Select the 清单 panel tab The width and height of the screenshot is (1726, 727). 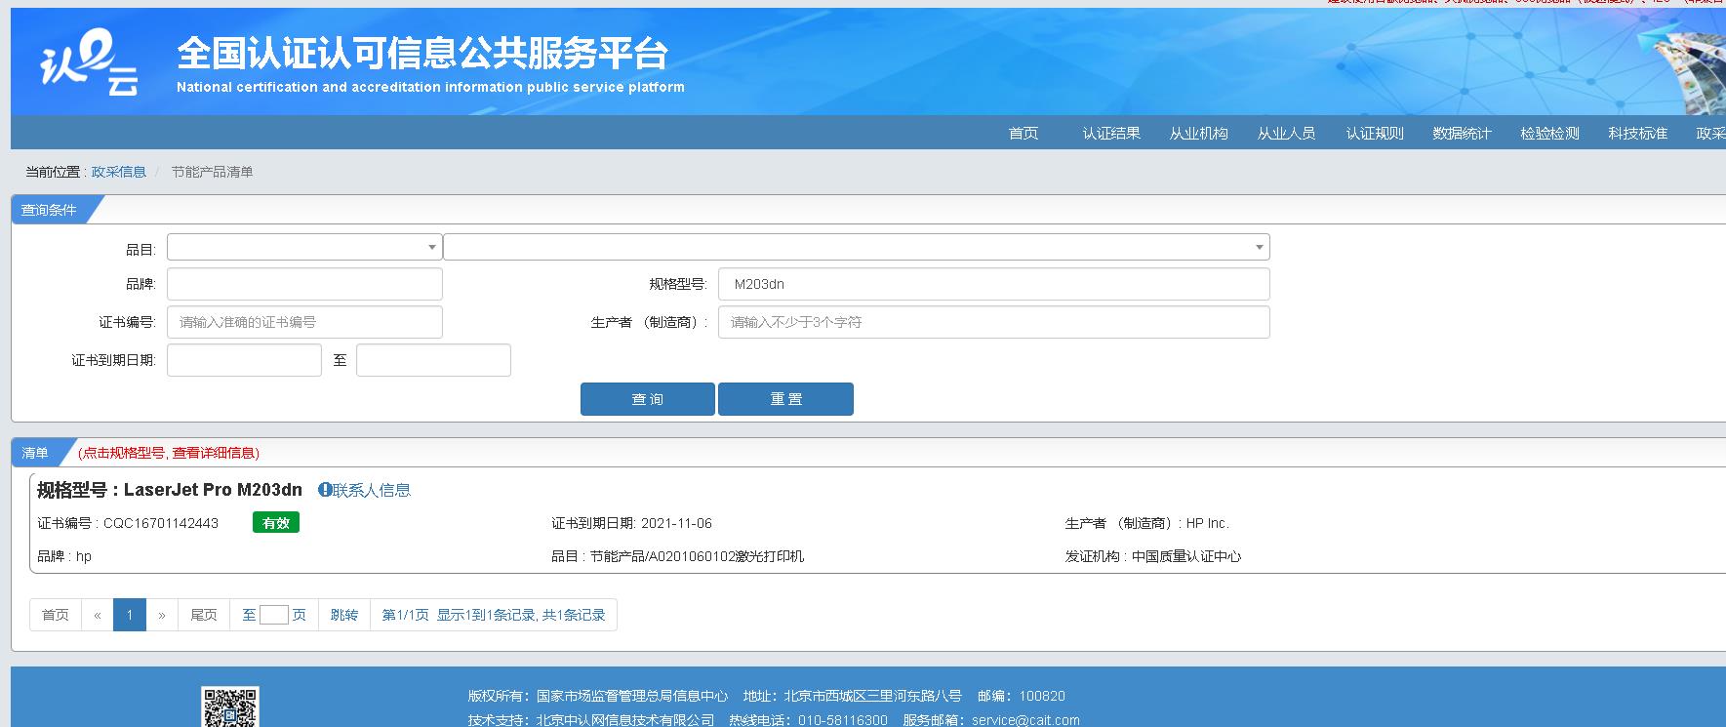pos(35,453)
